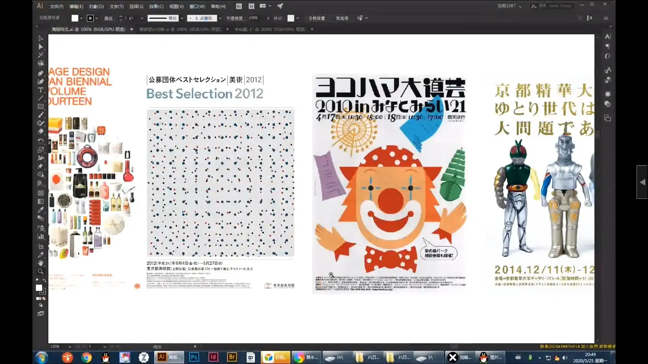Open Adobe Bridge from the top toolbar icon

coord(239,6)
